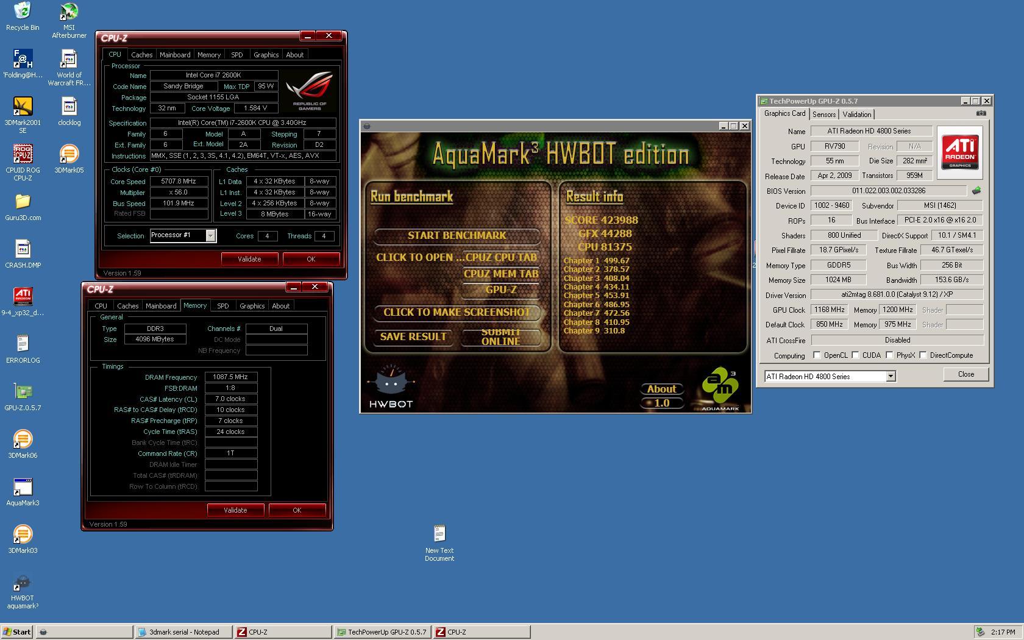1024x640 pixels.
Task: Click the 1.0 version button in AquaMark
Action: click(x=661, y=403)
